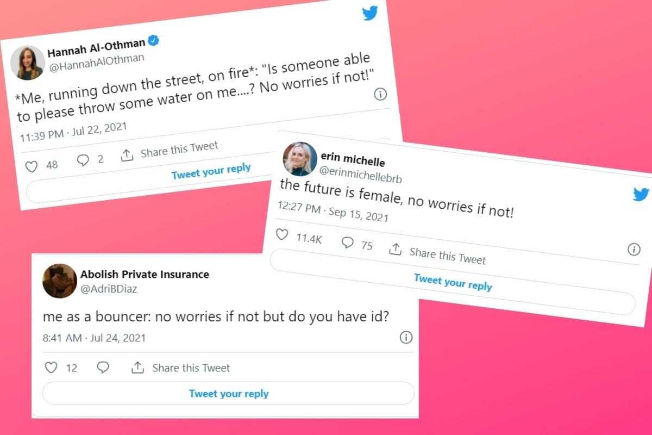
Task: Click reply bubble on AdriBDiaz tweet
Action: [x=103, y=368]
